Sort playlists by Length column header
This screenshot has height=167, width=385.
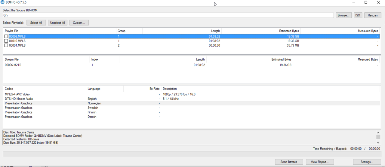(182, 31)
